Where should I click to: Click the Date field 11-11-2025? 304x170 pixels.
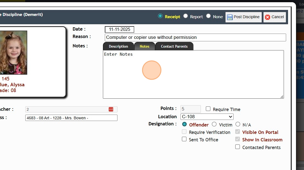pos(119,29)
